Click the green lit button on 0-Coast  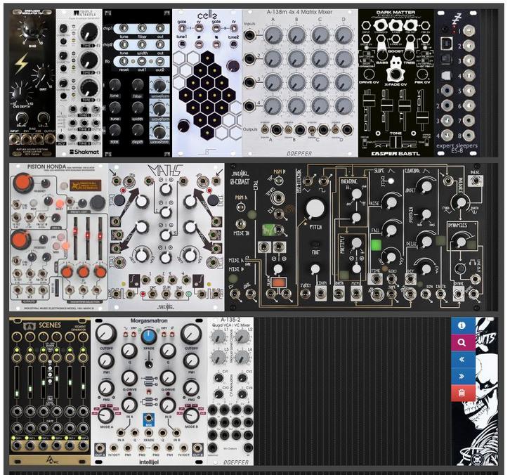click(x=376, y=245)
